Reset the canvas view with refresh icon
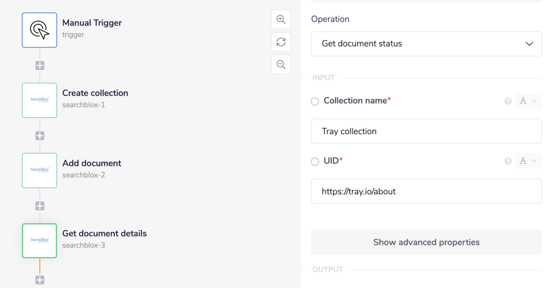 coord(281,42)
